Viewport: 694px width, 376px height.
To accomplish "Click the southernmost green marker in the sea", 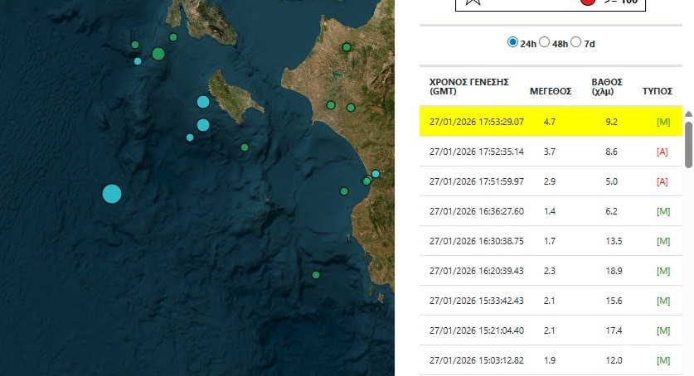I will [x=316, y=275].
